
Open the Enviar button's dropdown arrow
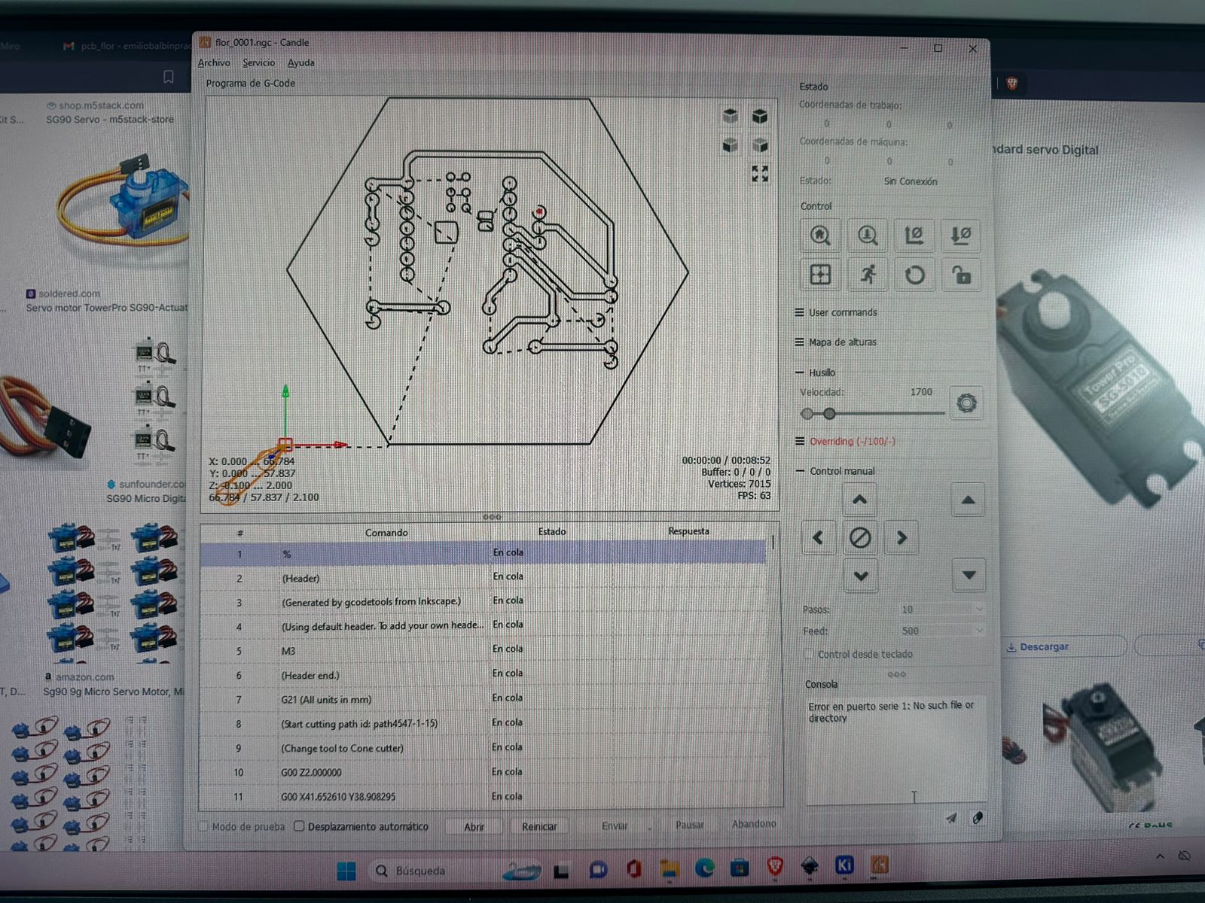point(649,826)
